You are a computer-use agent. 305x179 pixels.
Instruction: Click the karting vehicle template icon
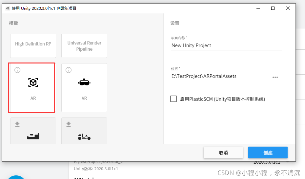[84, 137]
